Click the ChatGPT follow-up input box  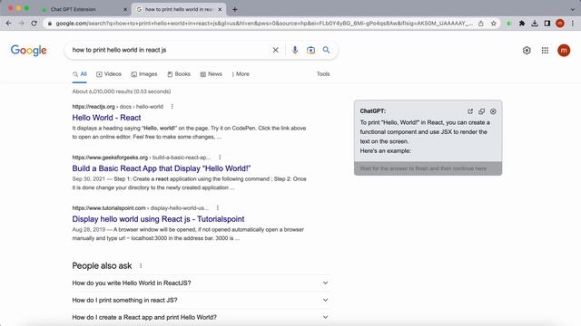coord(428,168)
